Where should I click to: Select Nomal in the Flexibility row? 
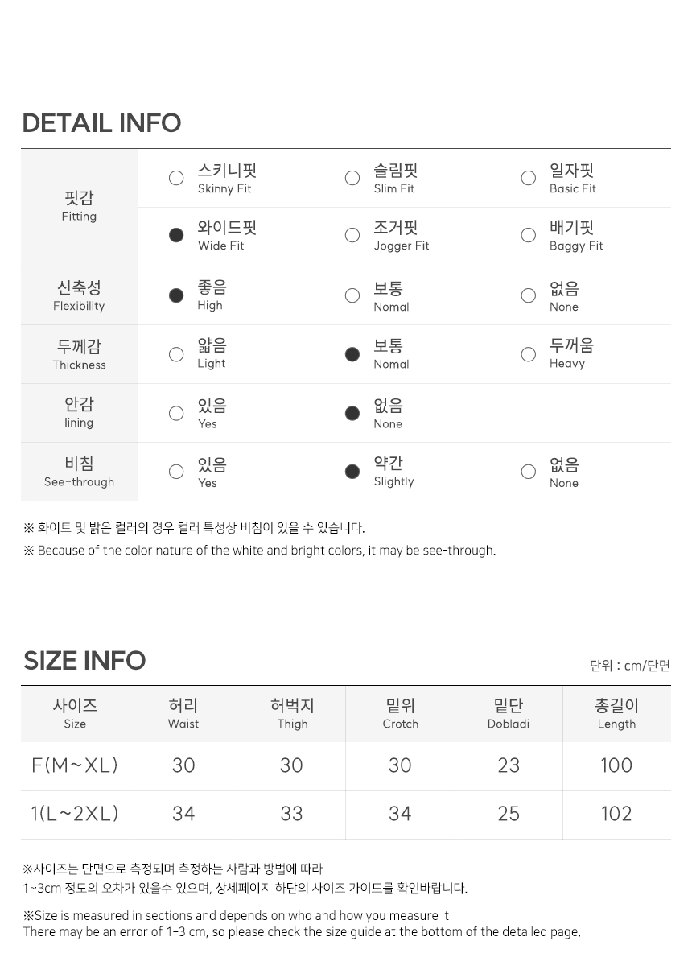pyautogui.click(x=352, y=295)
